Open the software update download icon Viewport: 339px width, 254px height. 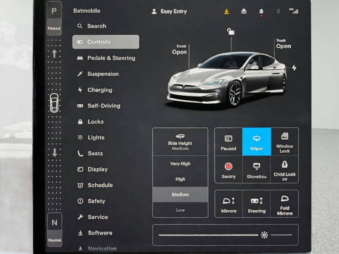pos(227,11)
